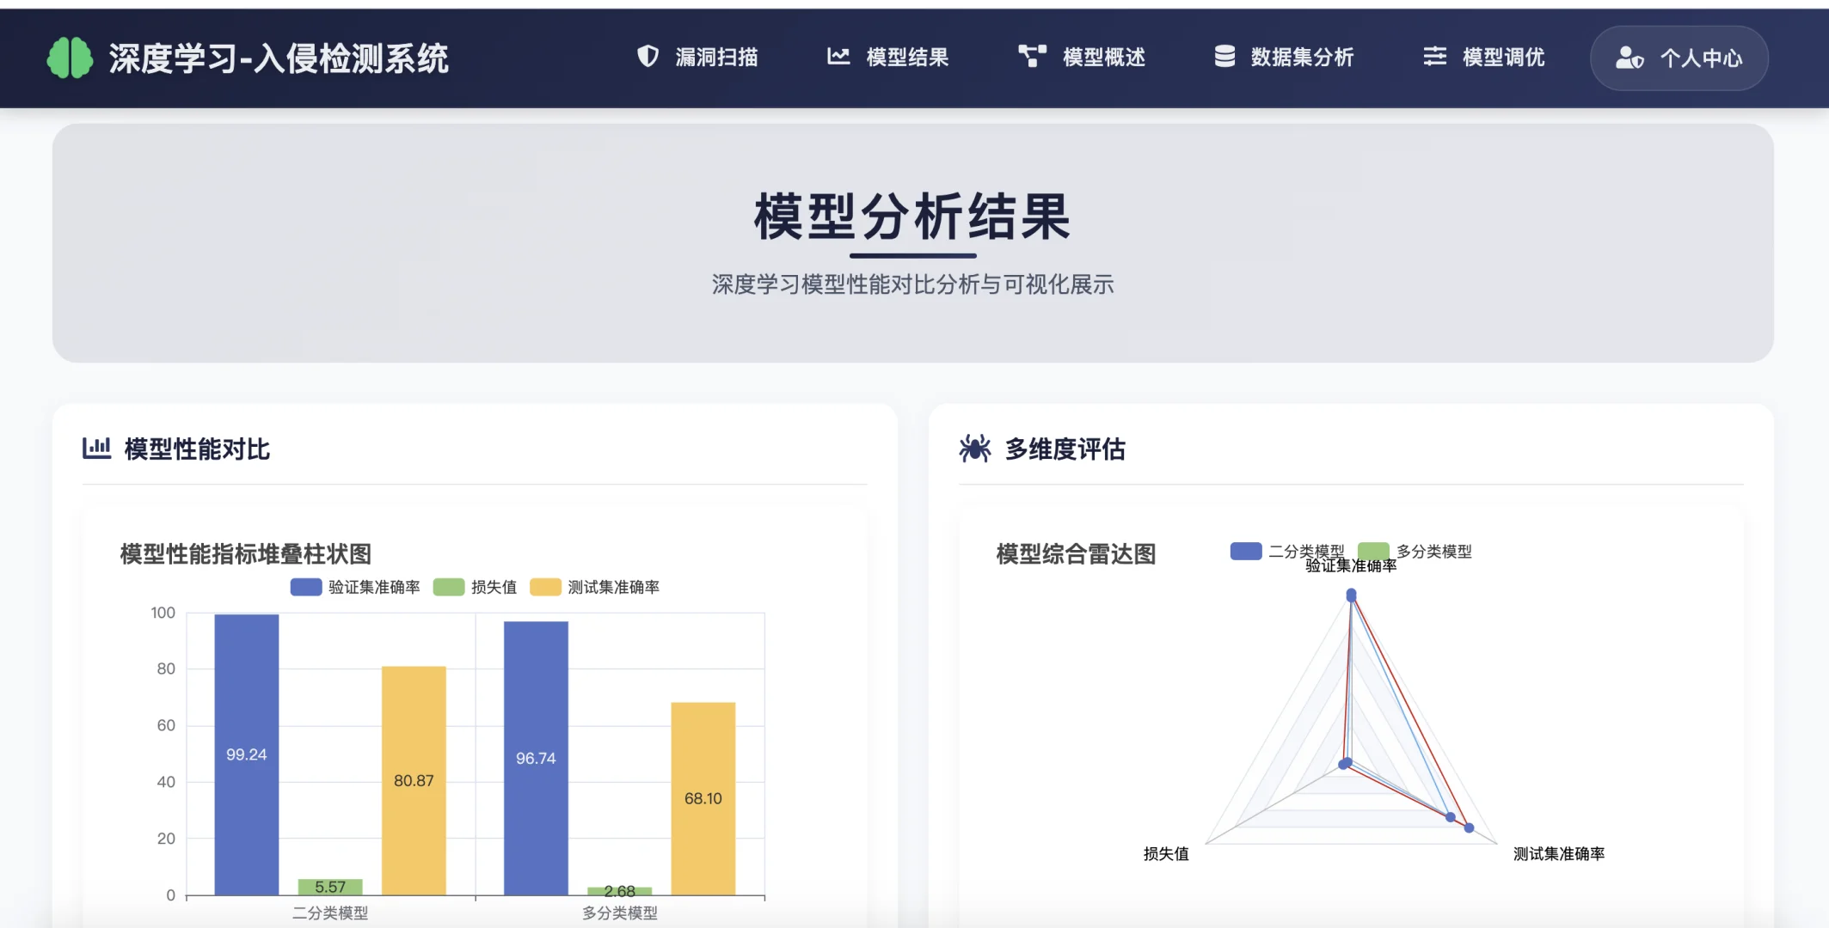Click the green brain logo icon
This screenshot has height=928, width=1829.
[x=71, y=57]
